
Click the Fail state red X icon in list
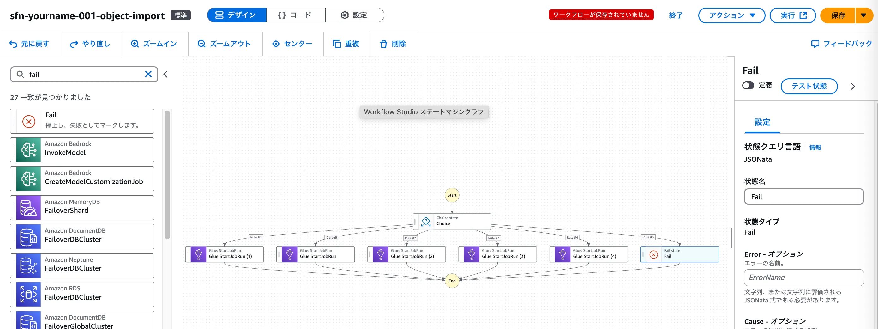[x=29, y=121]
